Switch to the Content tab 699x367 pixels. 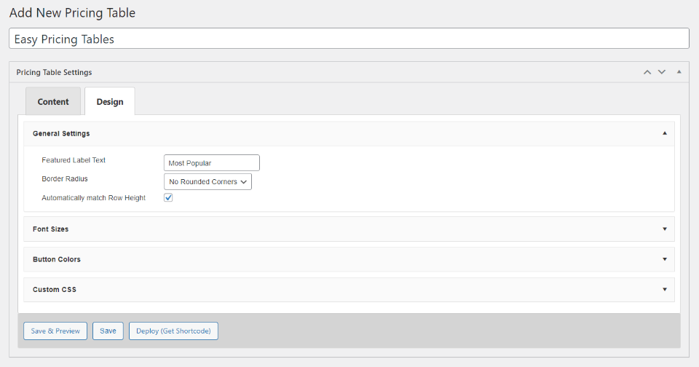click(53, 102)
